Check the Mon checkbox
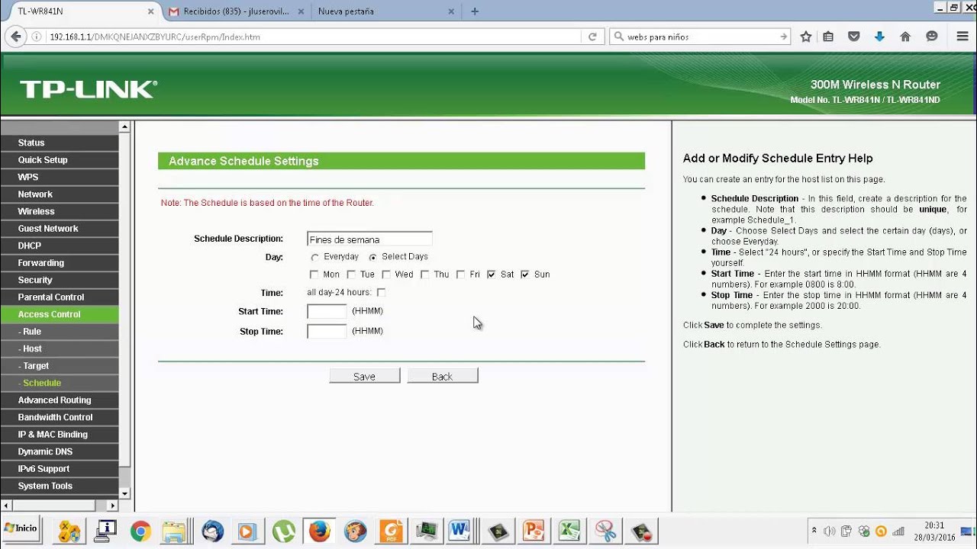This screenshot has width=977, height=549. coord(314,274)
